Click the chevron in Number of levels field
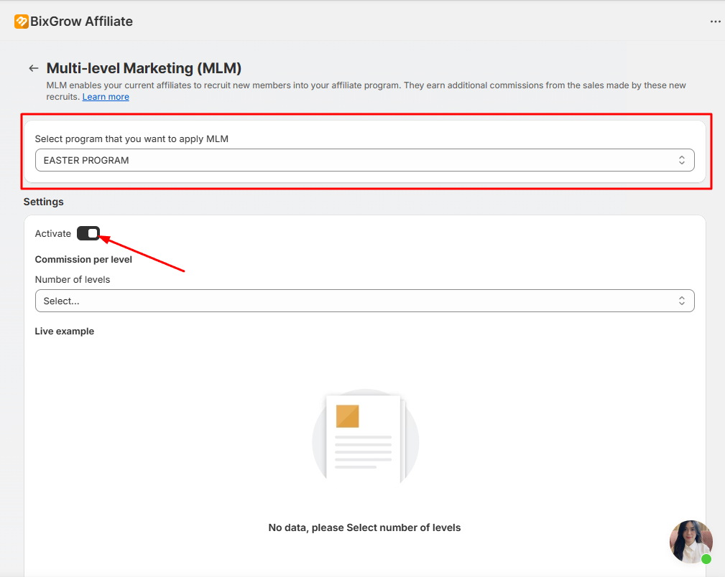 click(x=681, y=301)
